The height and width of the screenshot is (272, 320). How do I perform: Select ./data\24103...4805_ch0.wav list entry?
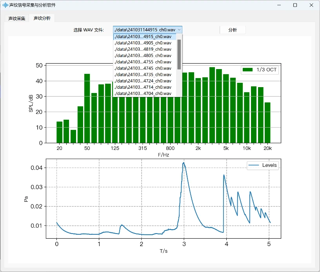click(x=145, y=56)
